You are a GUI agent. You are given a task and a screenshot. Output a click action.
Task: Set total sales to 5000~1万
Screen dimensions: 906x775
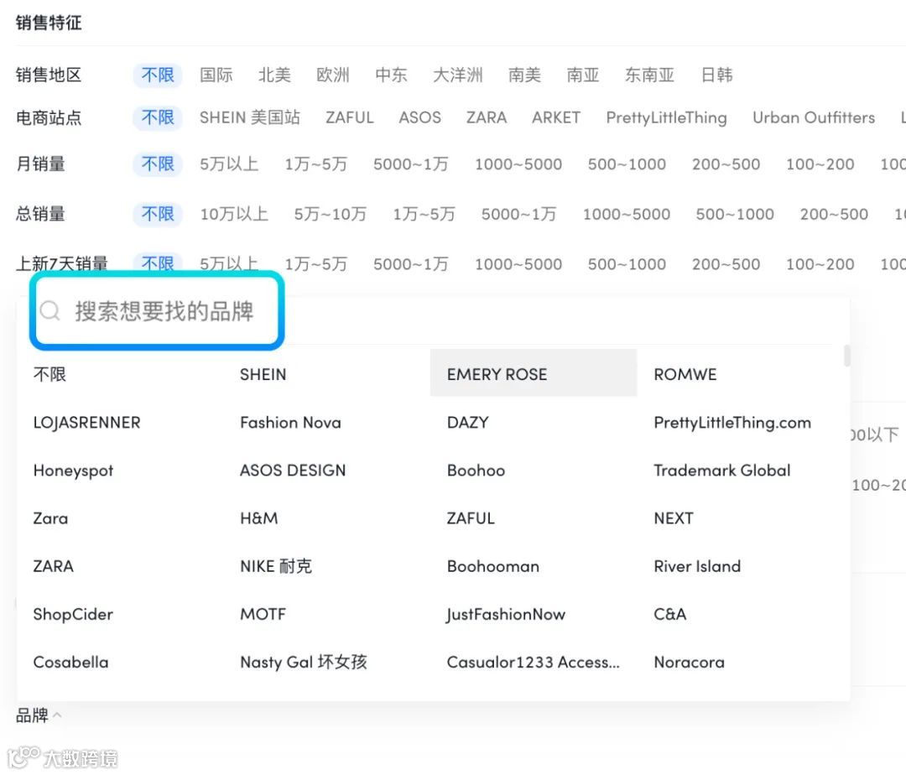point(519,214)
